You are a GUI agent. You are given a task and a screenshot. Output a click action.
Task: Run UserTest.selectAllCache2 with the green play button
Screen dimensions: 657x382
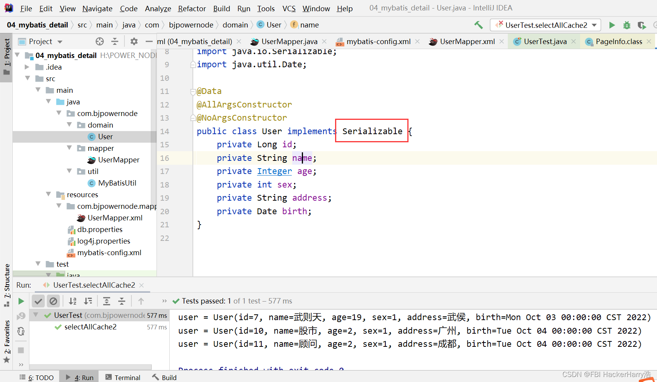click(x=612, y=25)
